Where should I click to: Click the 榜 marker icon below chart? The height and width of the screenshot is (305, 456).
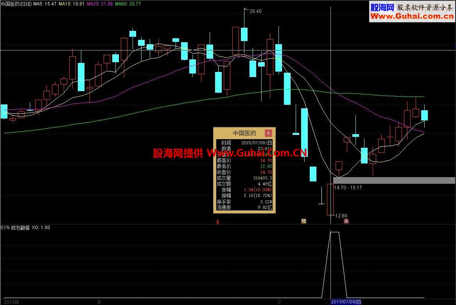303,221
